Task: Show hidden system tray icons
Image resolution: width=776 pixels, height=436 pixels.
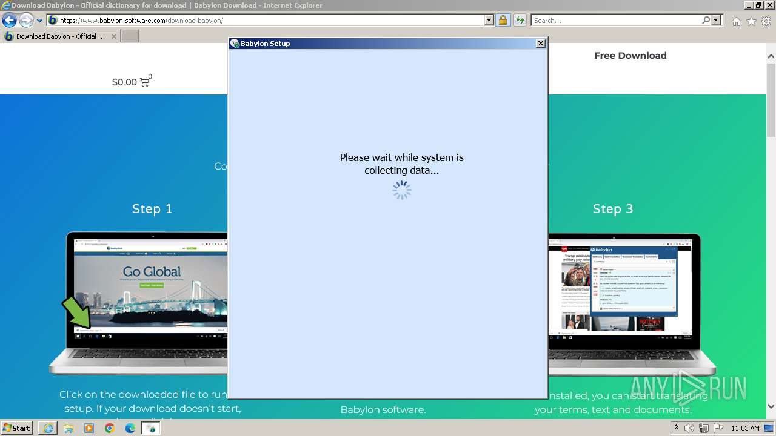Action: (x=677, y=428)
